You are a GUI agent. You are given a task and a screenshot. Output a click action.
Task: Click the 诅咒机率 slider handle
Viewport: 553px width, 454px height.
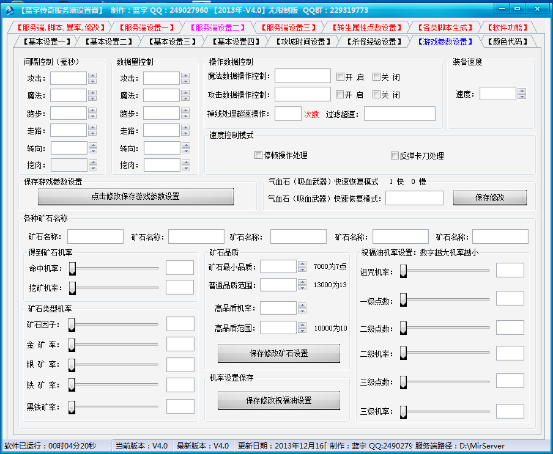[403, 271]
